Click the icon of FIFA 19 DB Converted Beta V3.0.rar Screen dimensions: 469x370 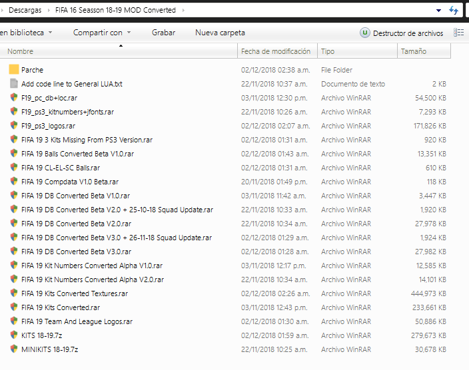click(x=14, y=251)
